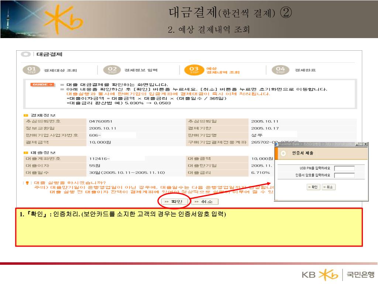Close the 인증서 제출 popup window

pos(366,144)
